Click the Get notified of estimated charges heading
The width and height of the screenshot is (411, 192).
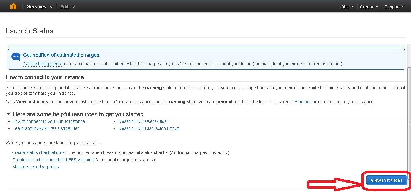click(x=61, y=55)
